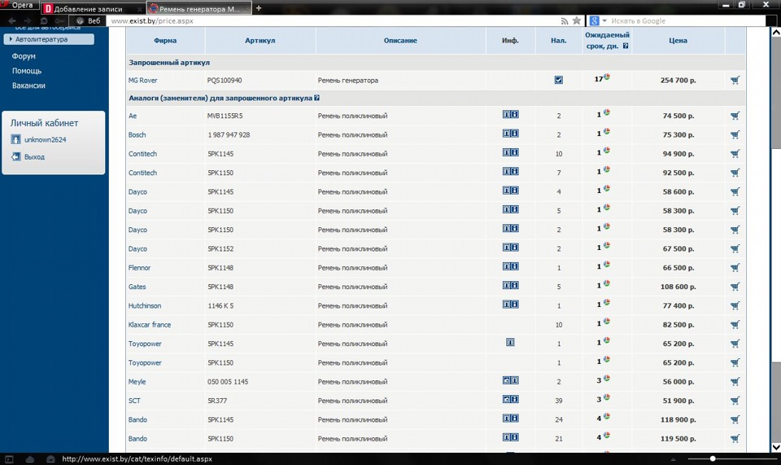Log out with the Выход link
This screenshot has height=465, width=781.
click(34, 156)
